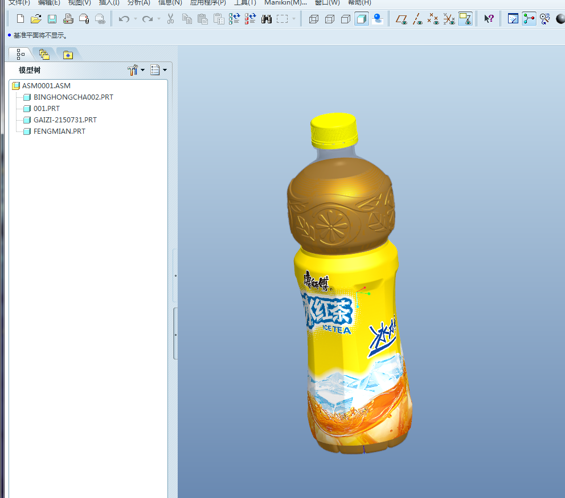Save the model with the floppy disk icon
The image size is (565, 498).
coord(52,19)
